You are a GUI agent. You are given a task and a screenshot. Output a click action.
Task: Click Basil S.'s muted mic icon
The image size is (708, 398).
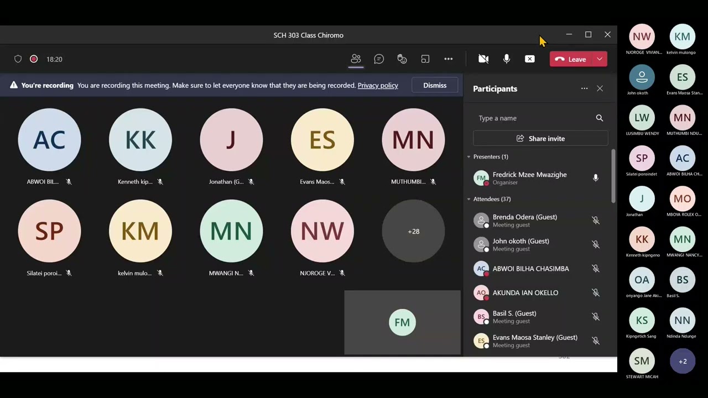[x=596, y=317]
